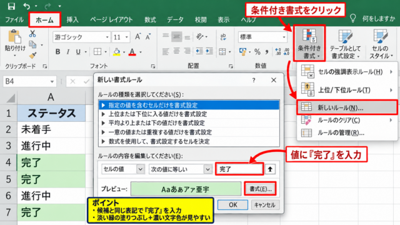Open テーブルとして書式設定 dropdown
Screen dimensions: 400x225
click(345, 44)
